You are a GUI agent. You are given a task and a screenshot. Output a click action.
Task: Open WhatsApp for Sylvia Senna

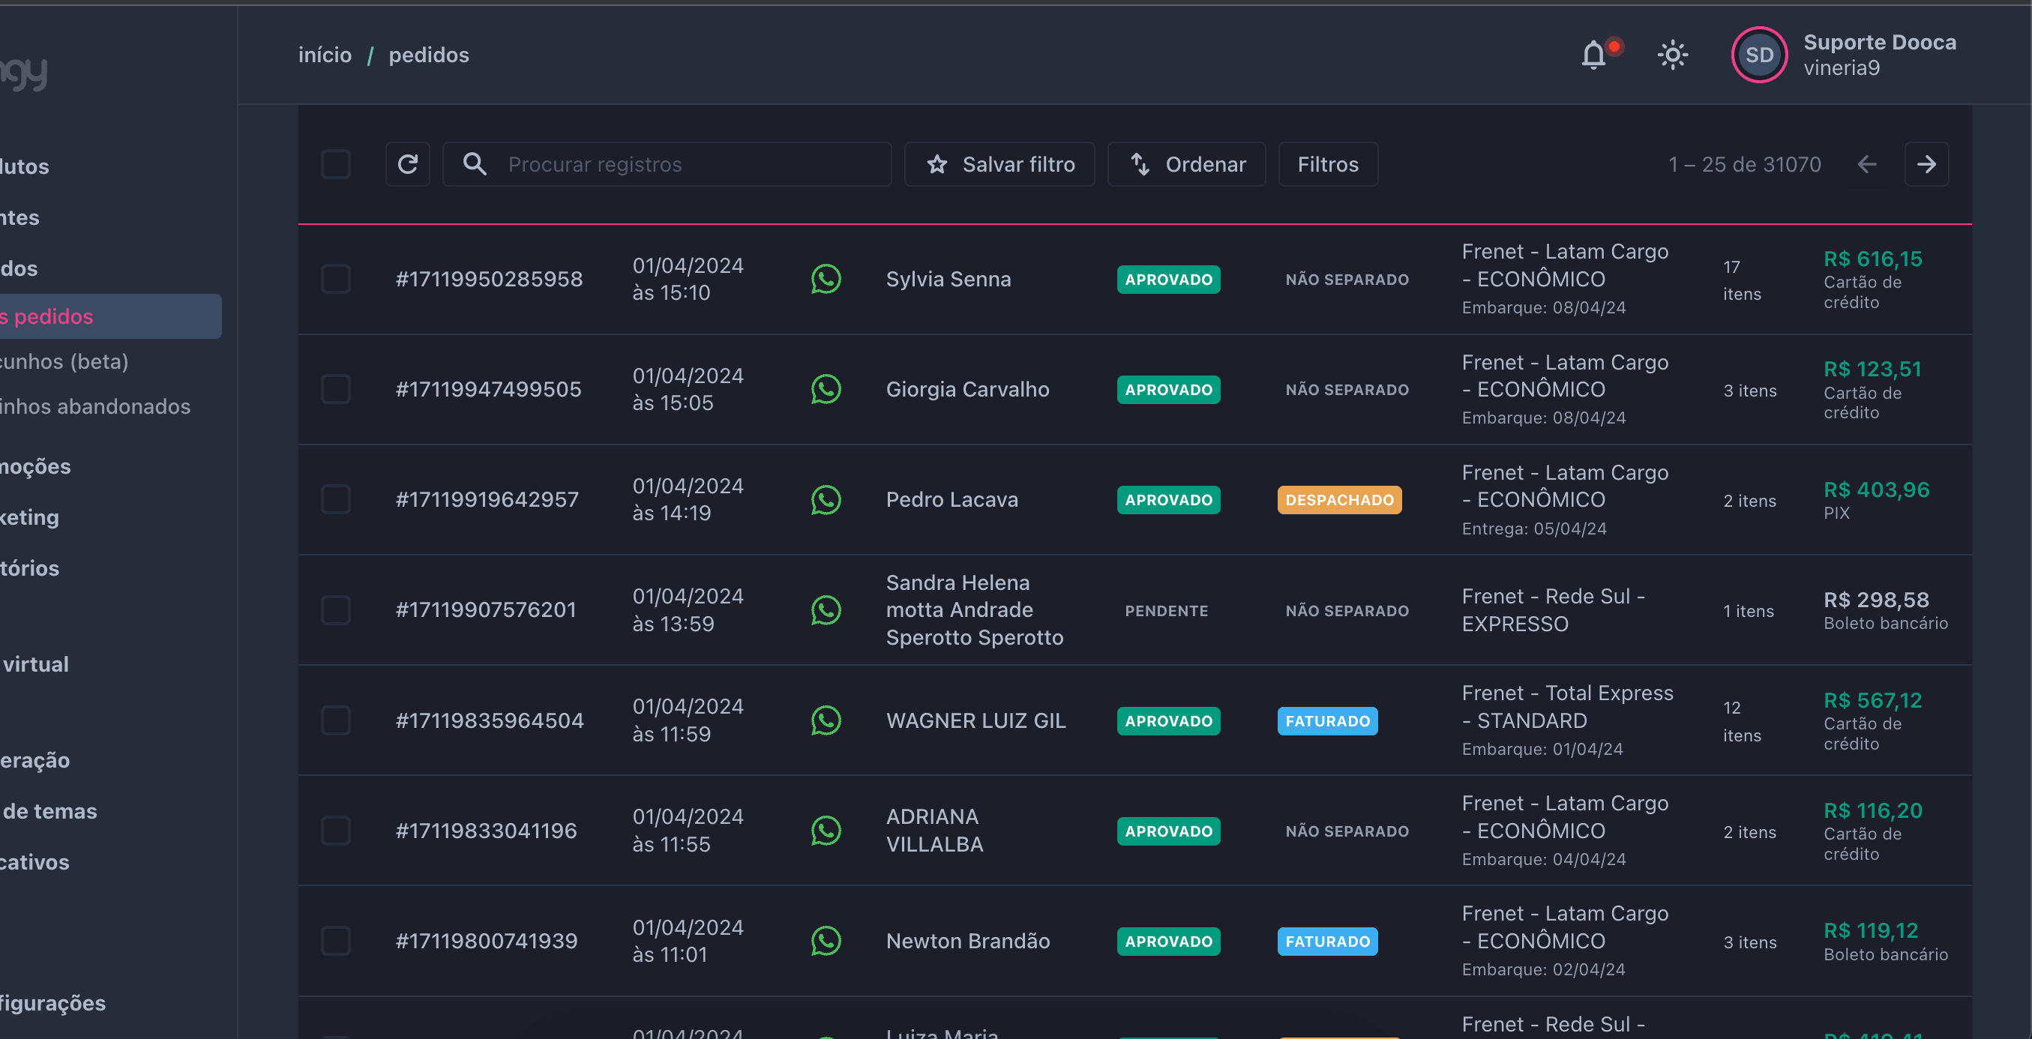click(x=826, y=280)
